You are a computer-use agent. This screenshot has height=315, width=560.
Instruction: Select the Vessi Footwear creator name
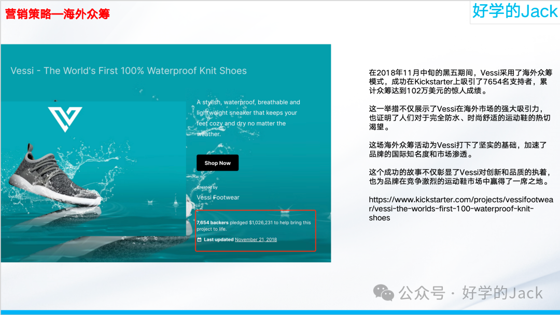point(218,198)
